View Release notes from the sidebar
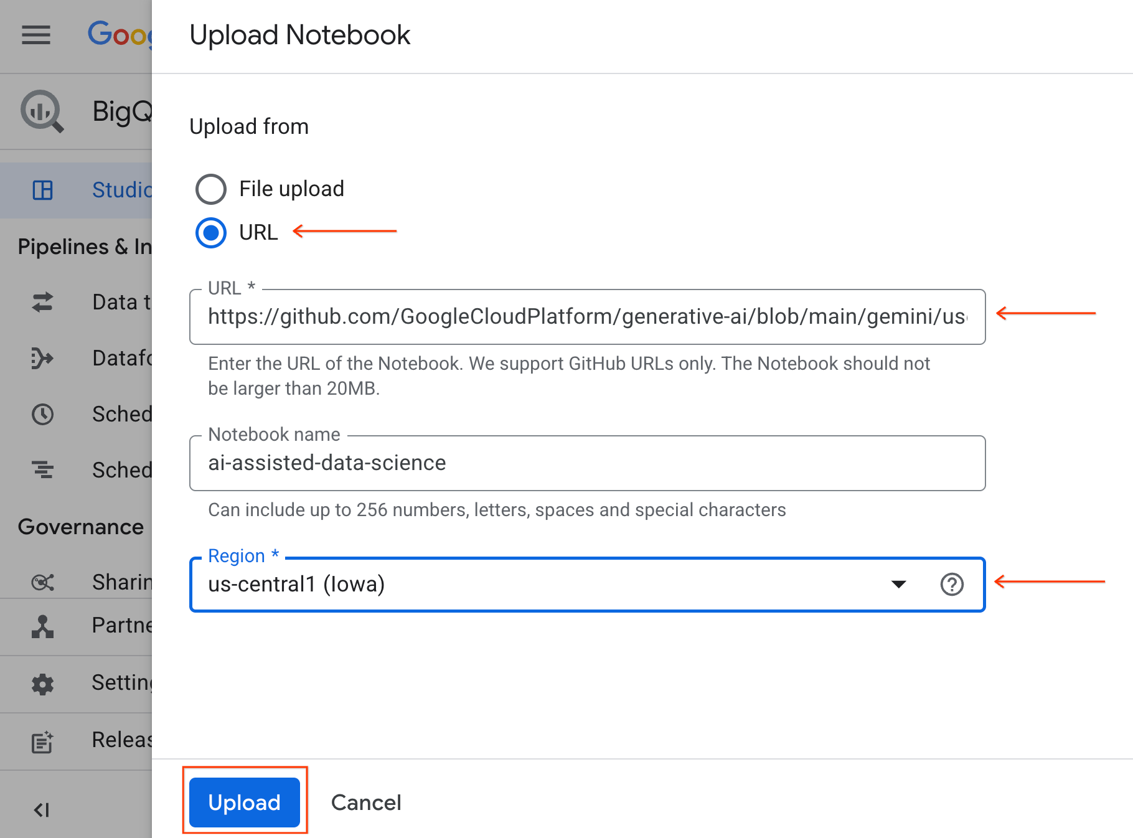The height and width of the screenshot is (838, 1133). (42, 741)
